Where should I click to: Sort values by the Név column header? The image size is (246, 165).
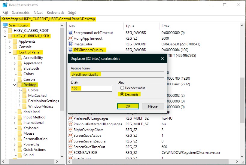(96, 26)
